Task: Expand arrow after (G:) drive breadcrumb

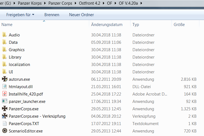Action: (x=14, y=3)
